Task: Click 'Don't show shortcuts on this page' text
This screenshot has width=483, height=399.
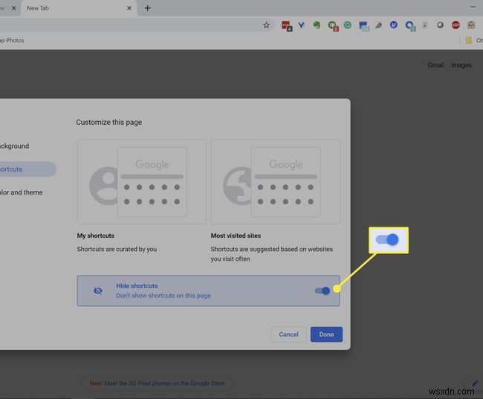Action: tap(163, 296)
